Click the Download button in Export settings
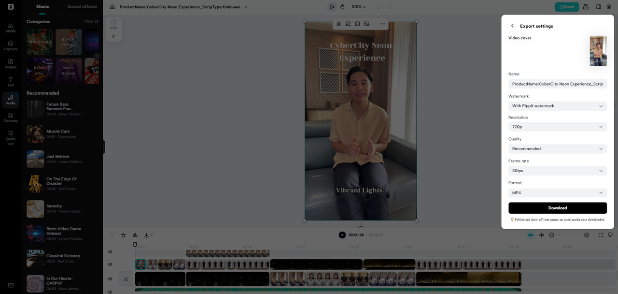Screen dimensions: 618x294 pyautogui.click(x=557, y=207)
